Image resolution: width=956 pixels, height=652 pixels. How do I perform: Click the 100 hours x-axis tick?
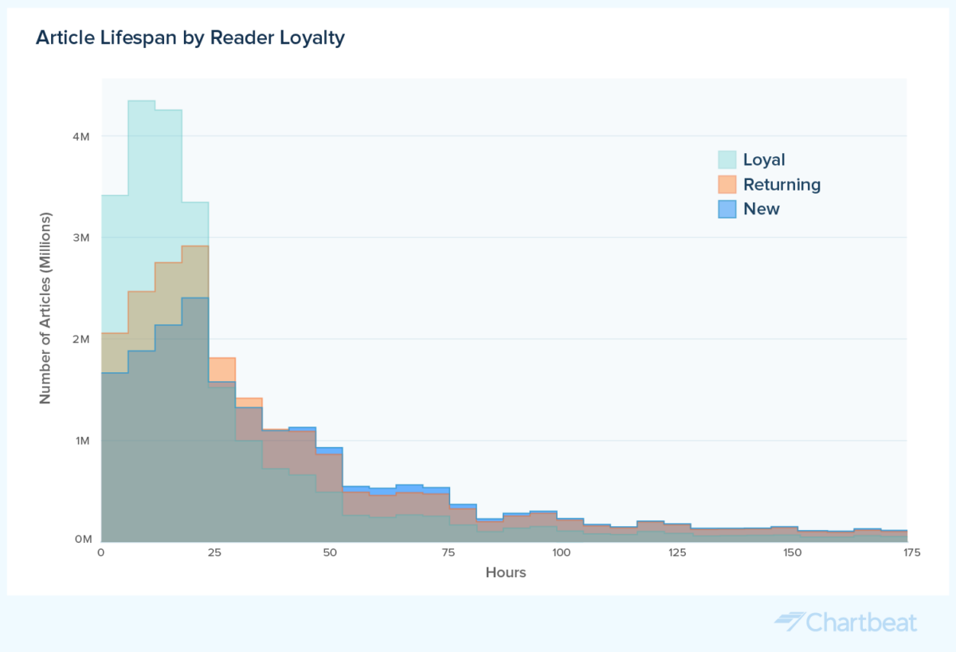click(562, 552)
